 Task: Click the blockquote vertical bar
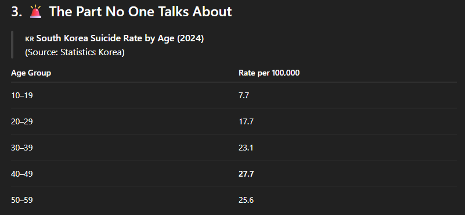(x=12, y=45)
